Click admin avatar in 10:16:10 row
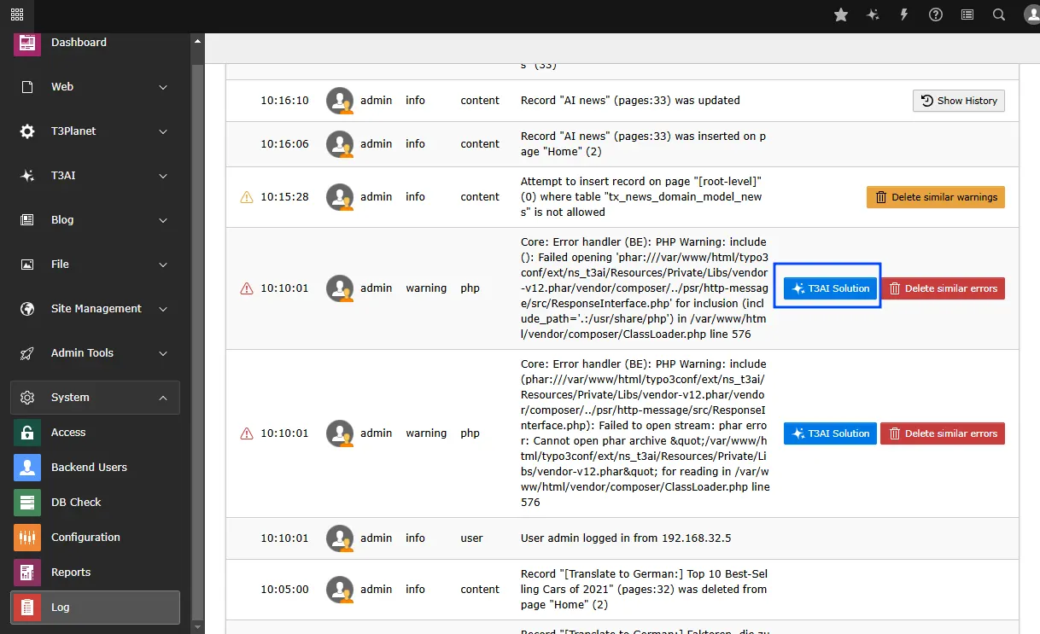This screenshot has height=634, width=1040. (x=340, y=101)
